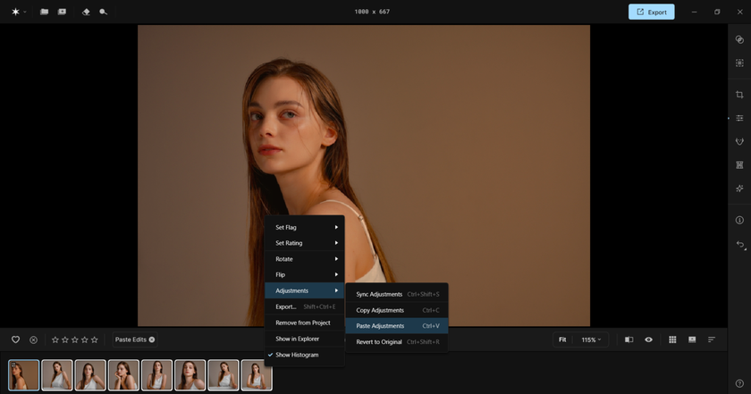
Task: Open the image info panel
Action: pyautogui.click(x=739, y=220)
